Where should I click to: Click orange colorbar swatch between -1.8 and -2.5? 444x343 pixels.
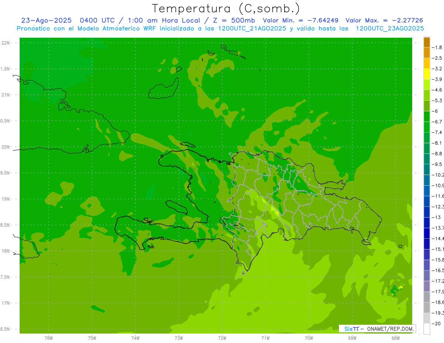point(427,53)
